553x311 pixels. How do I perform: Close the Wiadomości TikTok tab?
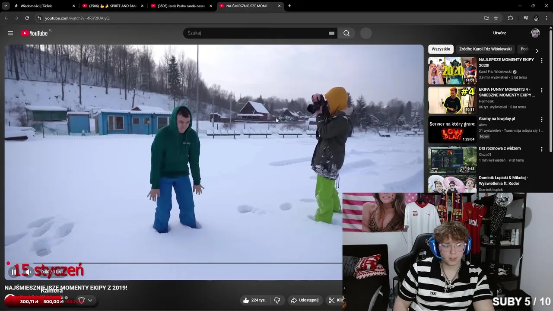[x=73, y=6]
